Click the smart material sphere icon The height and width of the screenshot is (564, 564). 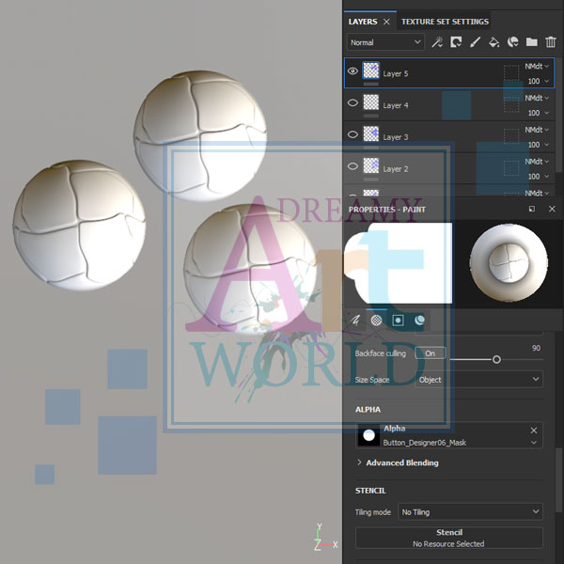pyautogui.click(x=512, y=42)
